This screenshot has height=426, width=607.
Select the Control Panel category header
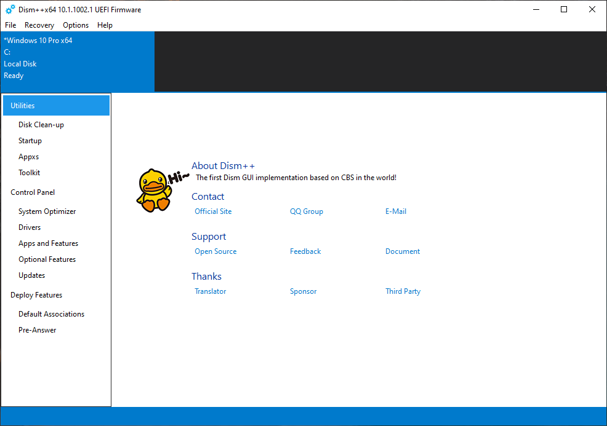(33, 192)
